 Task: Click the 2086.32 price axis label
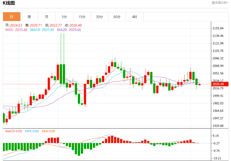tap(218, 58)
